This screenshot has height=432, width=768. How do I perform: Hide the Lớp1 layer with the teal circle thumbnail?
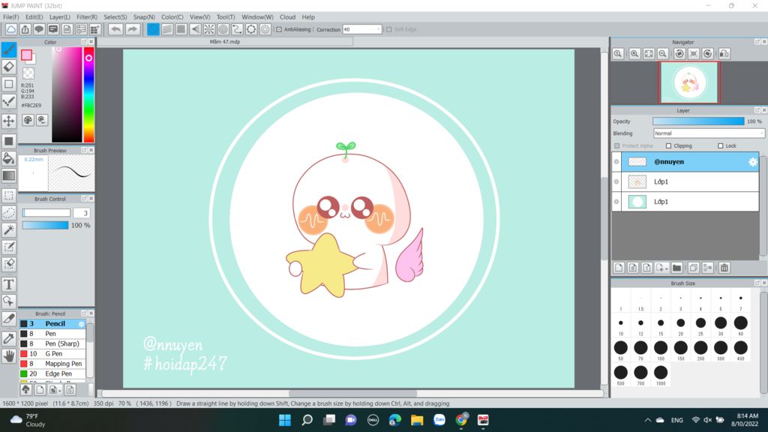point(616,201)
